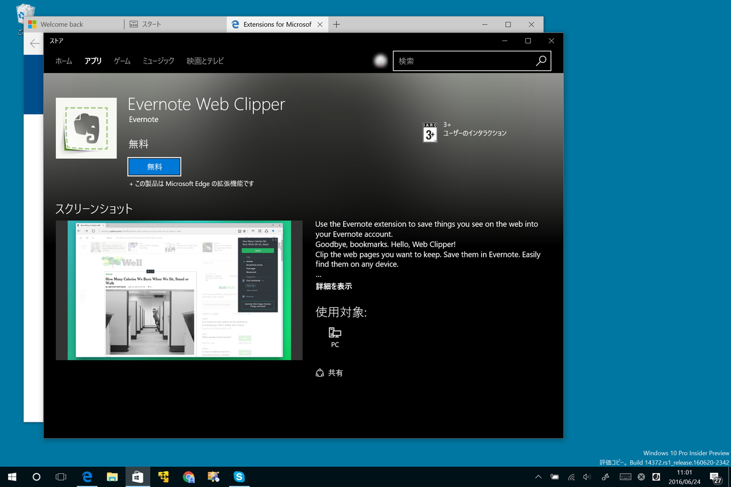
Task: Click the app screenshot thumbnail
Action: (x=179, y=290)
